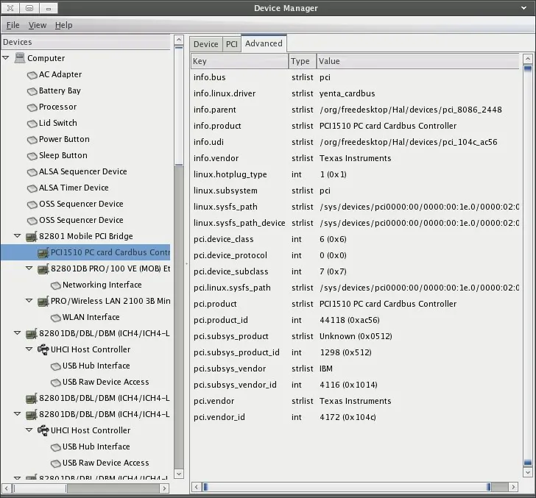Collapse the 82801 Mobile PCI Bridge node
This screenshot has width=536, height=498.
(18, 236)
